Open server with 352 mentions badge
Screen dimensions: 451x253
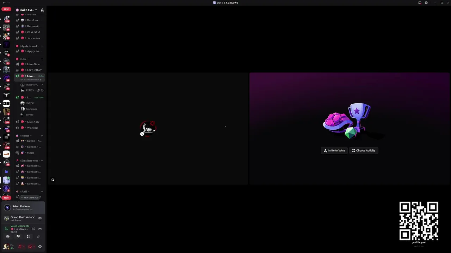point(6,120)
